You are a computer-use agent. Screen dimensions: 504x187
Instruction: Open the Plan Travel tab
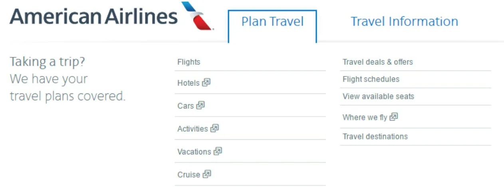pos(272,22)
